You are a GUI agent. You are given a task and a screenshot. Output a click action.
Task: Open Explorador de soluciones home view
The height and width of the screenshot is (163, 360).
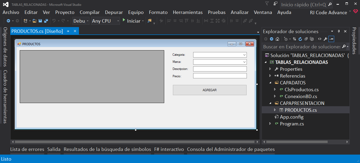click(277, 39)
